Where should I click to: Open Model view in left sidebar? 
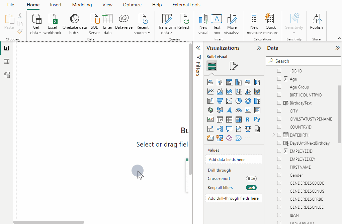point(7,75)
